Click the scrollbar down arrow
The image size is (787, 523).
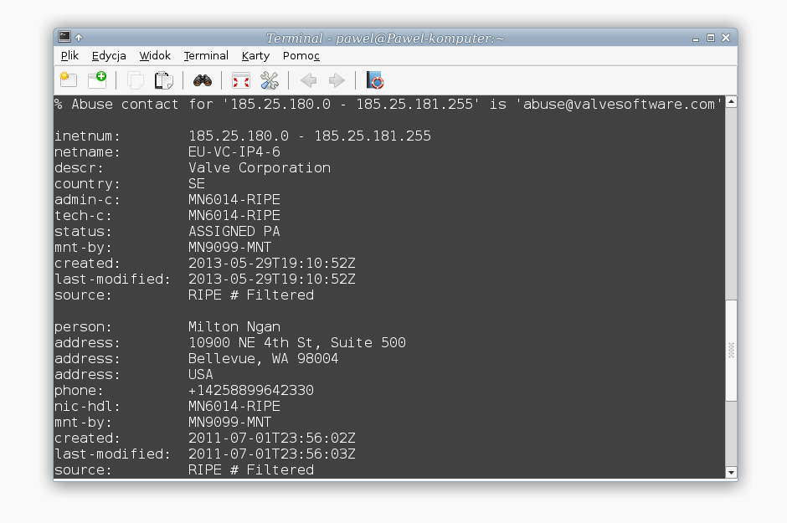(x=731, y=472)
